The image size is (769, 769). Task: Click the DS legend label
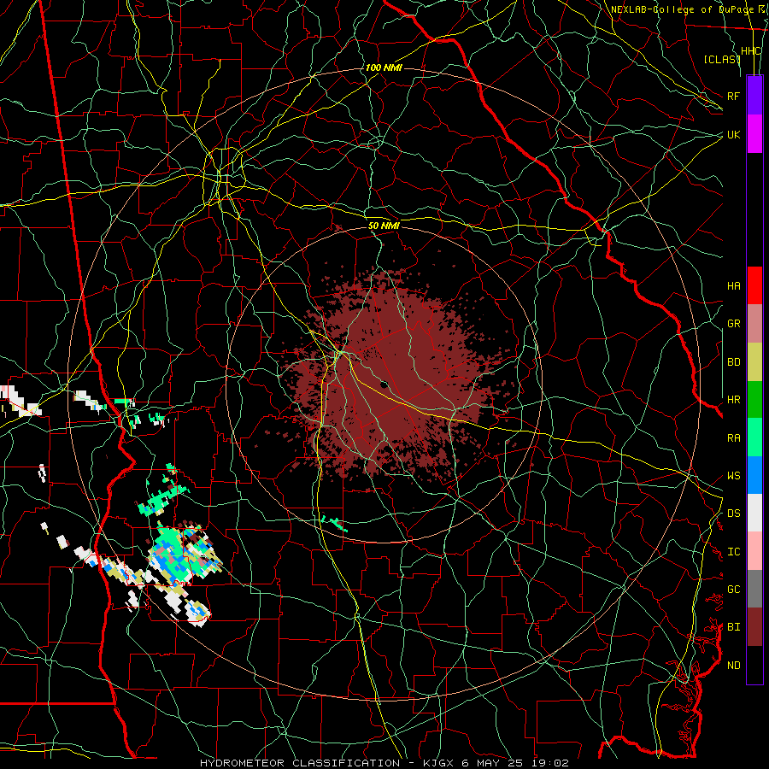pyautogui.click(x=733, y=514)
